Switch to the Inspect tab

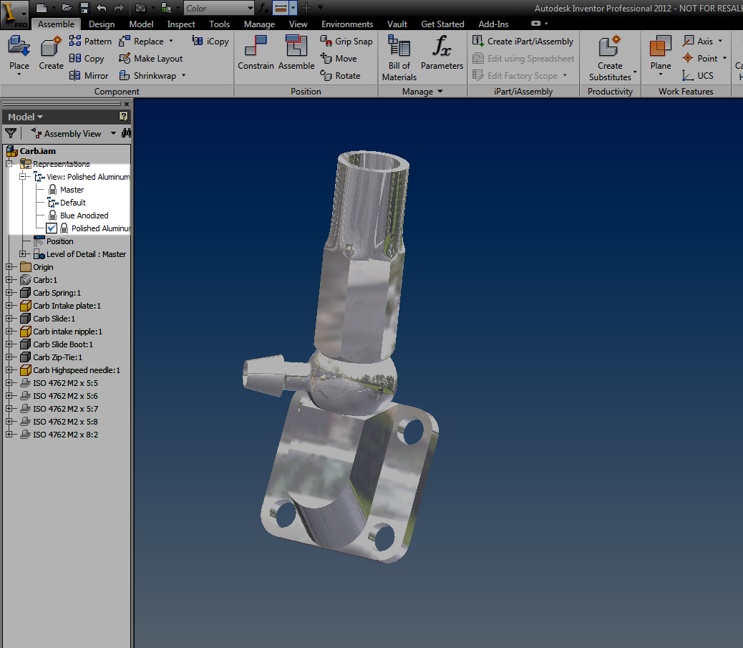coord(181,24)
